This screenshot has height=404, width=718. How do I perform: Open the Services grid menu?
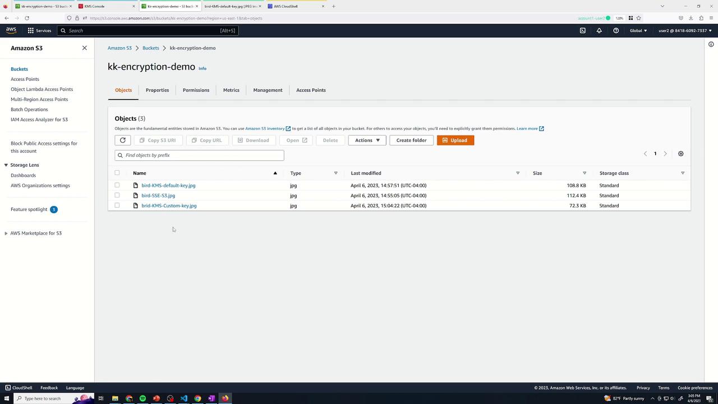(x=39, y=30)
